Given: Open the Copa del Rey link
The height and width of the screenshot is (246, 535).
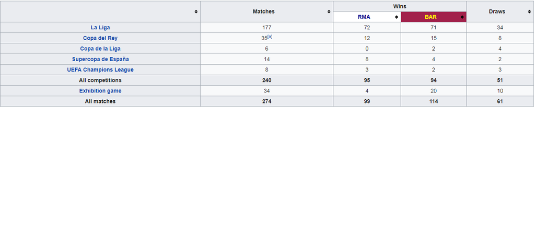Looking at the screenshot, I should point(100,38).
